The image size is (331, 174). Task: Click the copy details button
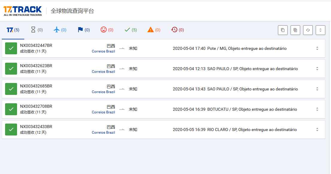(295, 30)
